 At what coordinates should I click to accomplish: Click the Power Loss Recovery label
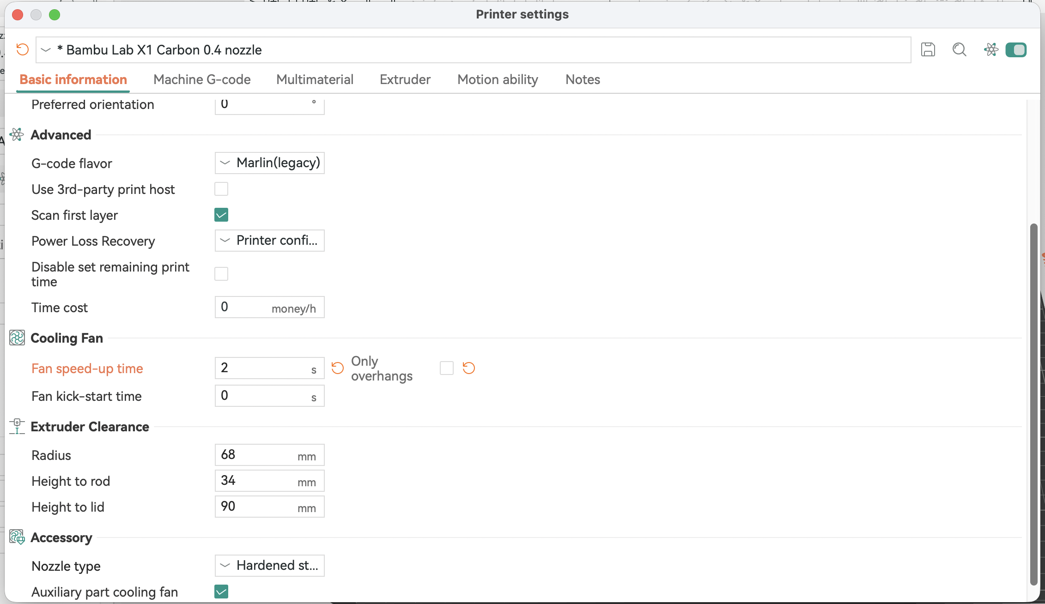(93, 241)
